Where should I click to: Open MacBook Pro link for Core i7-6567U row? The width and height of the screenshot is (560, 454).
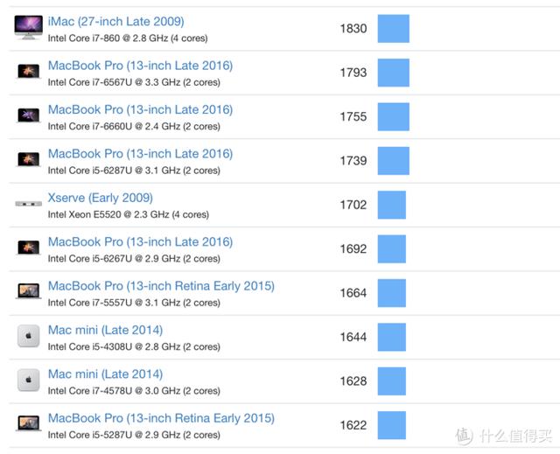[x=140, y=66]
